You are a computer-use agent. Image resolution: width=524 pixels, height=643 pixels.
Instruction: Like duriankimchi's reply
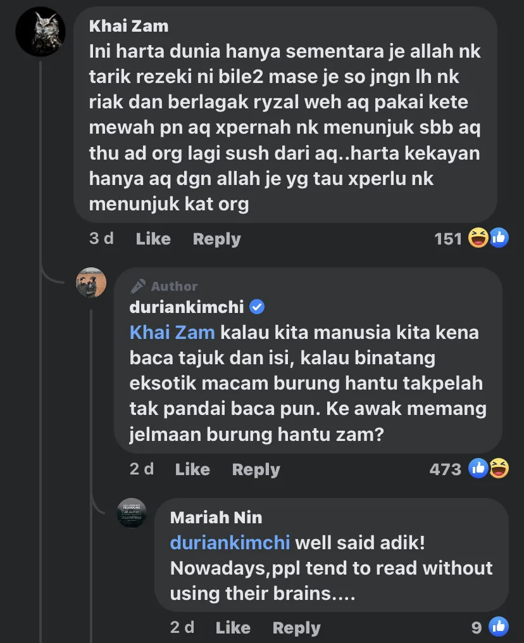[x=192, y=469]
